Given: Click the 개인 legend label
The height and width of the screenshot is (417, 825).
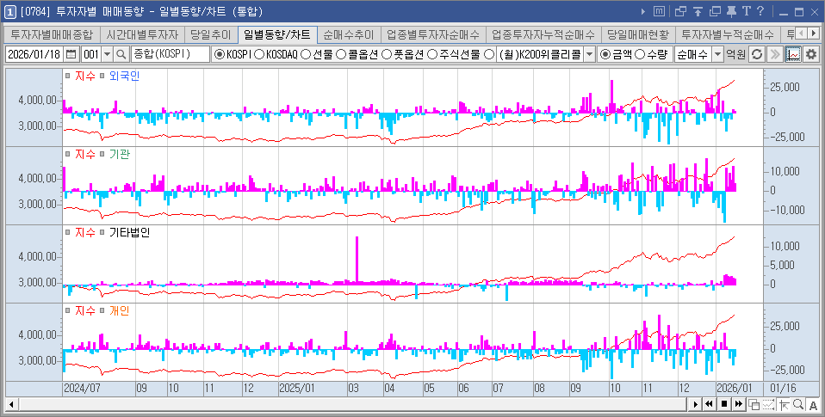Looking at the screenshot, I should (x=120, y=311).
